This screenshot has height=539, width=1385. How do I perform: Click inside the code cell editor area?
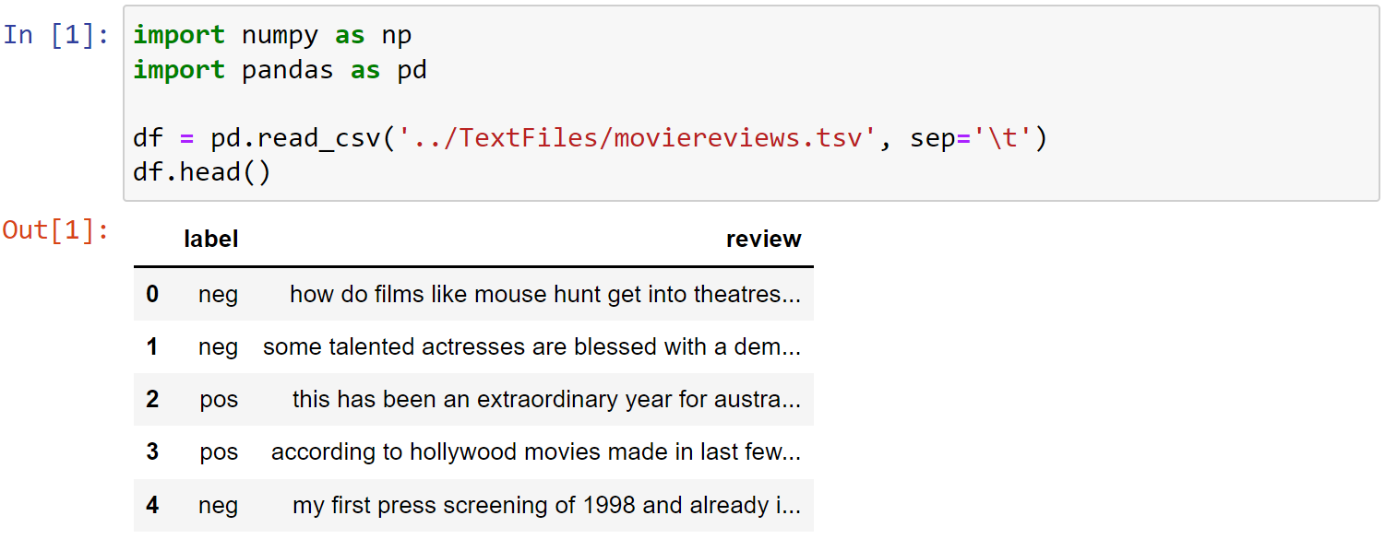pyautogui.click(x=751, y=103)
